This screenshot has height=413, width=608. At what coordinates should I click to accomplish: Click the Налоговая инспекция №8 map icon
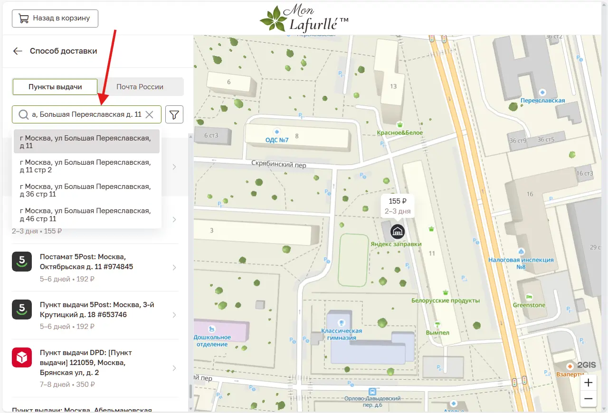pos(521,251)
